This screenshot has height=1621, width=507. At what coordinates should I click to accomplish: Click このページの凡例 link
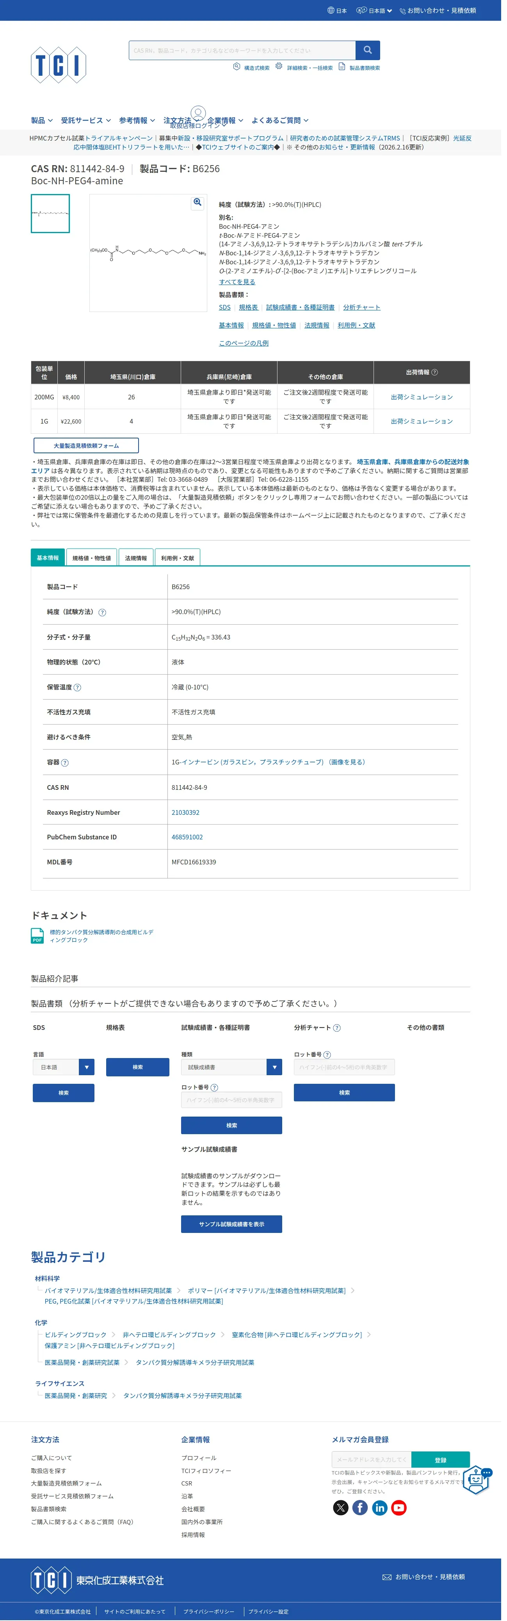[x=246, y=347]
